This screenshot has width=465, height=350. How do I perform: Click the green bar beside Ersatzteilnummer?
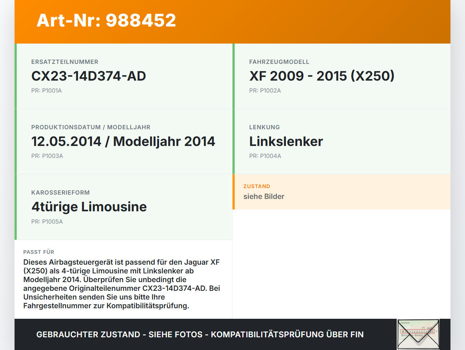pos(15,76)
